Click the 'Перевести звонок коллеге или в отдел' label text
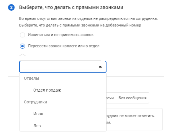Screen dimensions: 172x136 (64, 46)
